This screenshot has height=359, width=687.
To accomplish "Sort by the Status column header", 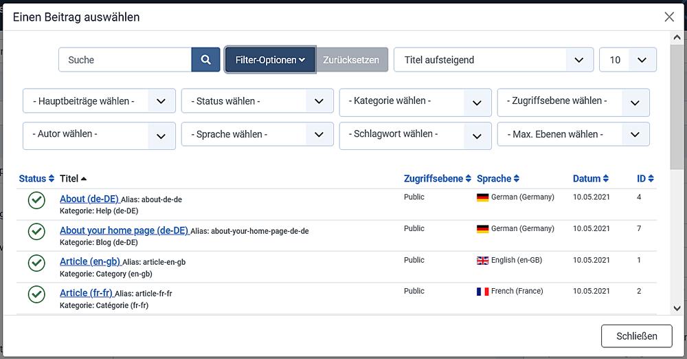I will tap(36, 179).
